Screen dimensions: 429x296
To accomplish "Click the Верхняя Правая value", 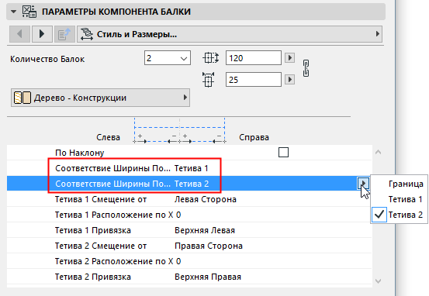I will pyautogui.click(x=208, y=277).
